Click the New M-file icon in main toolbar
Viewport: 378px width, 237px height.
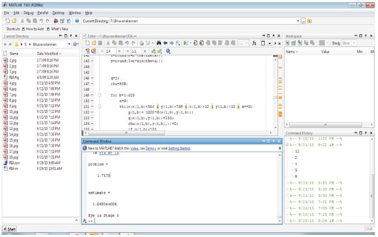[x=7, y=21]
